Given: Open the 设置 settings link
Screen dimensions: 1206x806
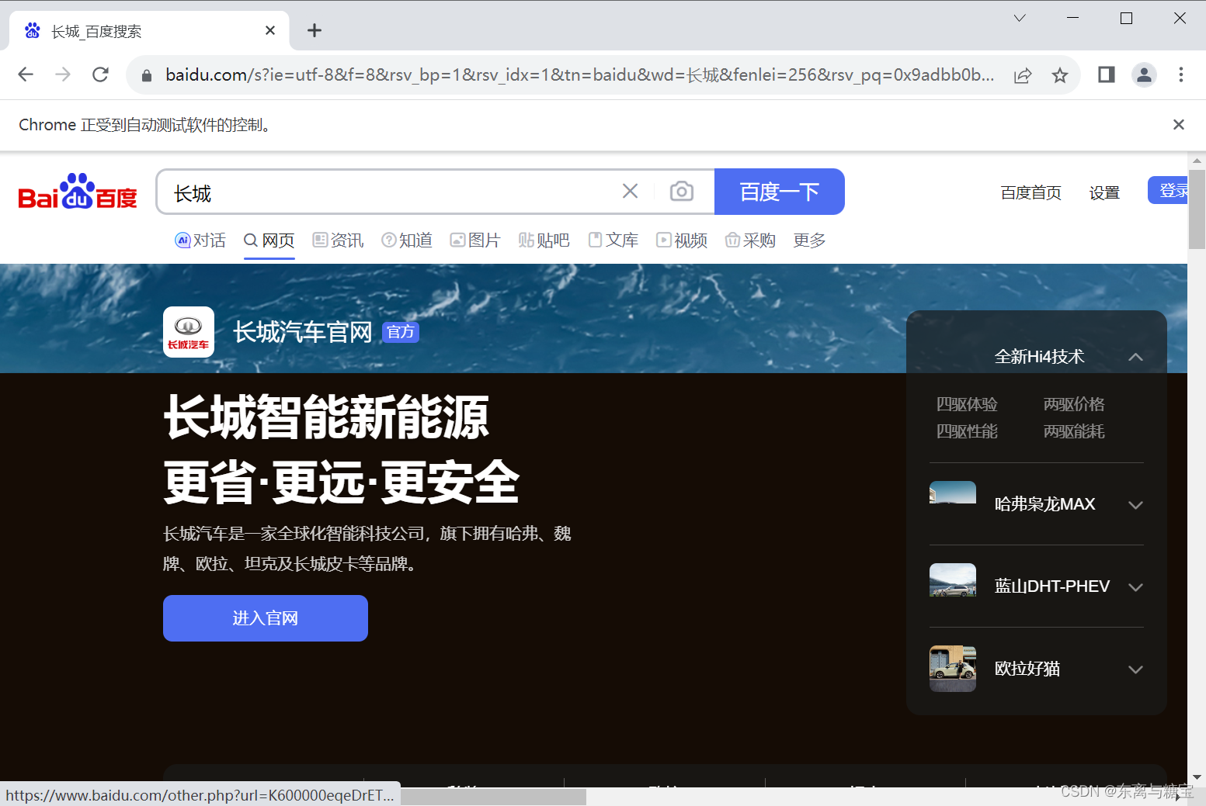Looking at the screenshot, I should [x=1104, y=192].
